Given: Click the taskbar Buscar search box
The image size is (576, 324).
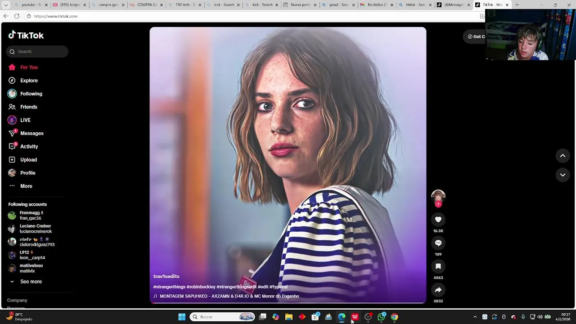Looking at the screenshot, I should point(222,317).
